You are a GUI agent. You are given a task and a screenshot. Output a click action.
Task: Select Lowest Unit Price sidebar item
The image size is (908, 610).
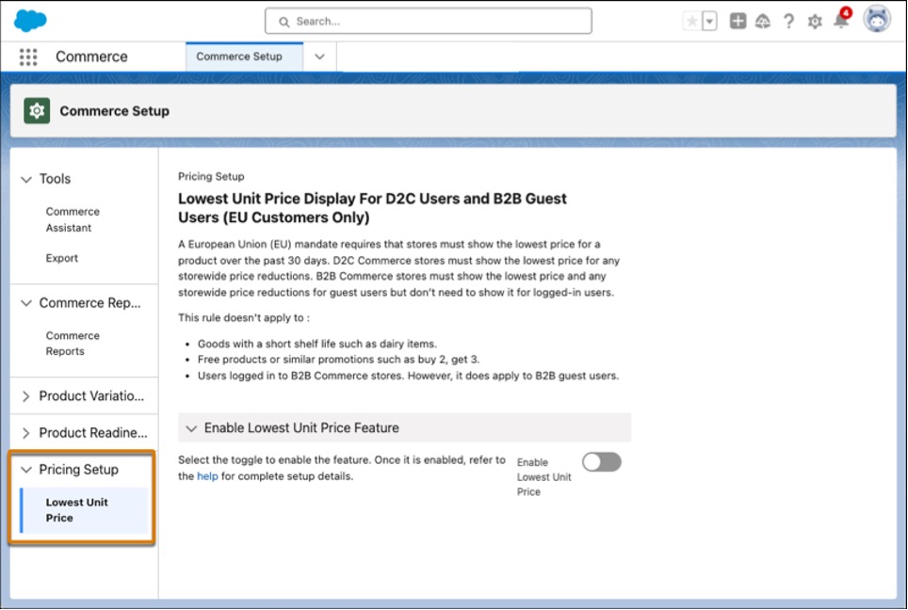click(84, 510)
